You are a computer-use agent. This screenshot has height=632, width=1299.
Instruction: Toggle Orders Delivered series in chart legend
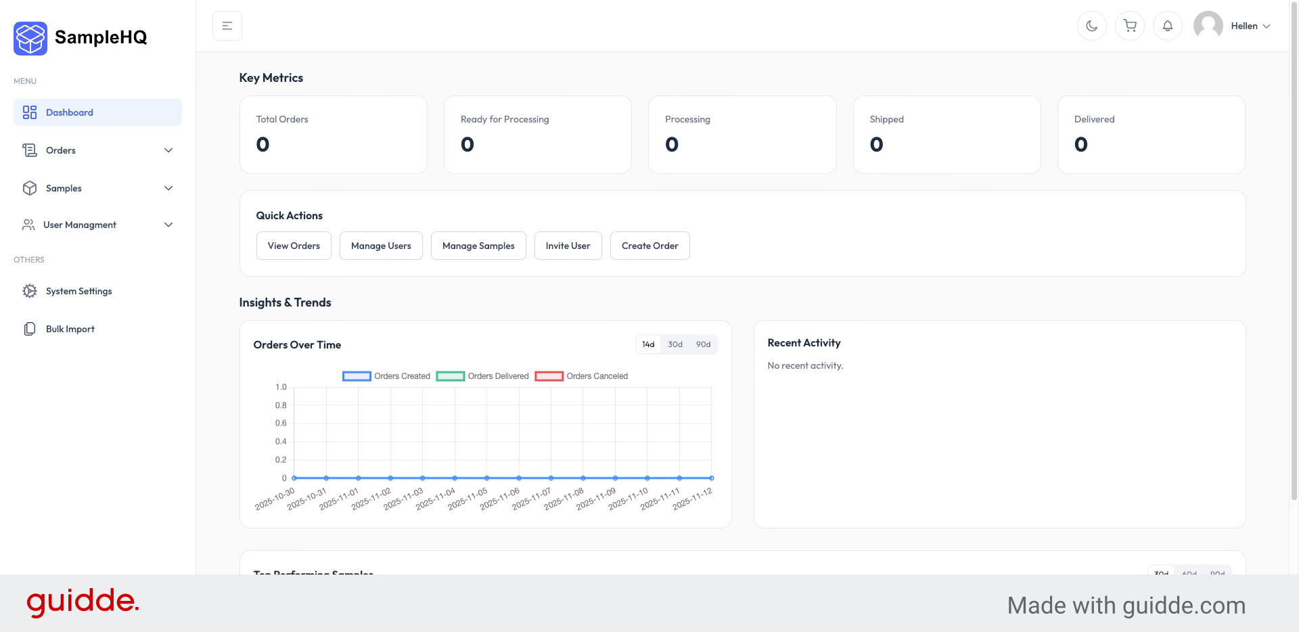pos(450,376)
